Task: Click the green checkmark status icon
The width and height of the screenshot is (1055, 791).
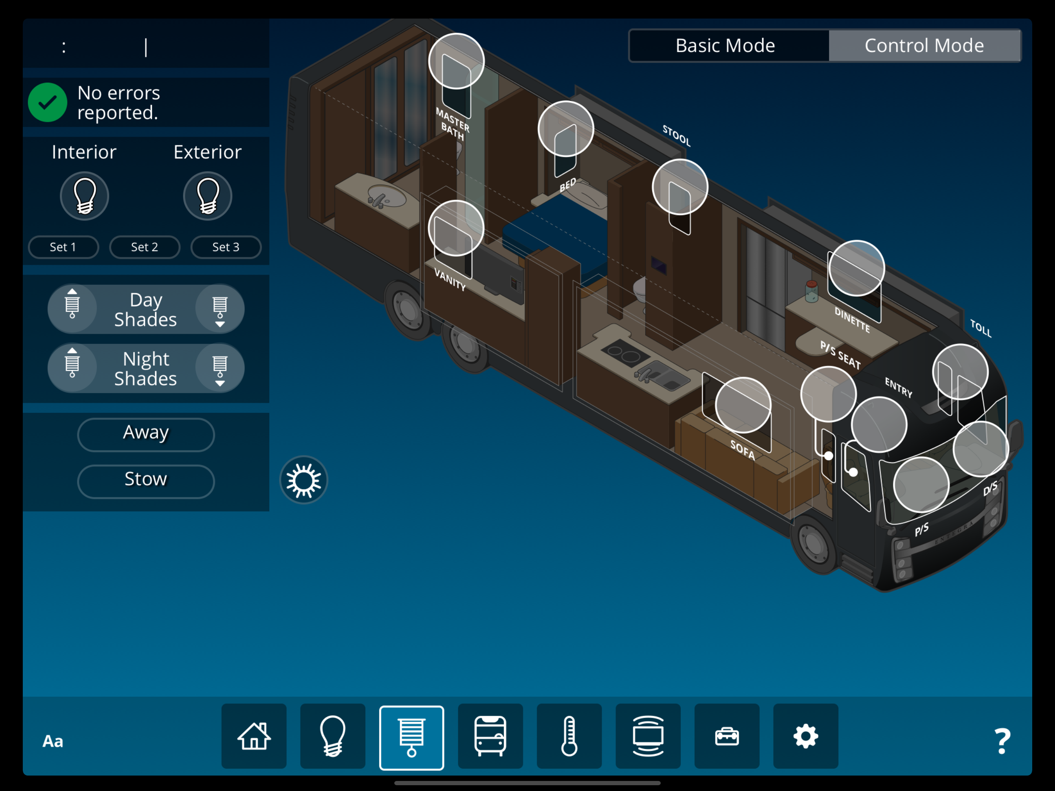Action: tap(47, 103)
